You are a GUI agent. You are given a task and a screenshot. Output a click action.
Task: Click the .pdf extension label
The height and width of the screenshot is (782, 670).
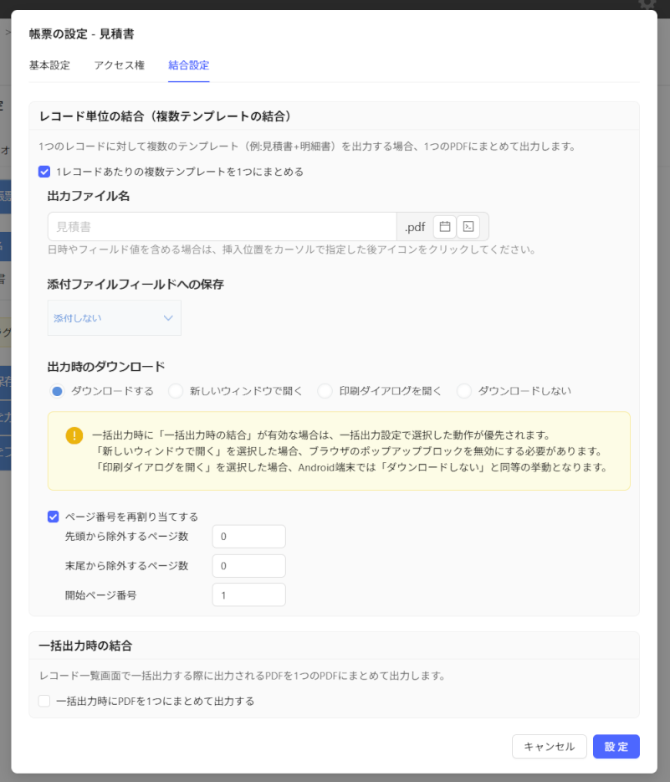click(415, 227)
